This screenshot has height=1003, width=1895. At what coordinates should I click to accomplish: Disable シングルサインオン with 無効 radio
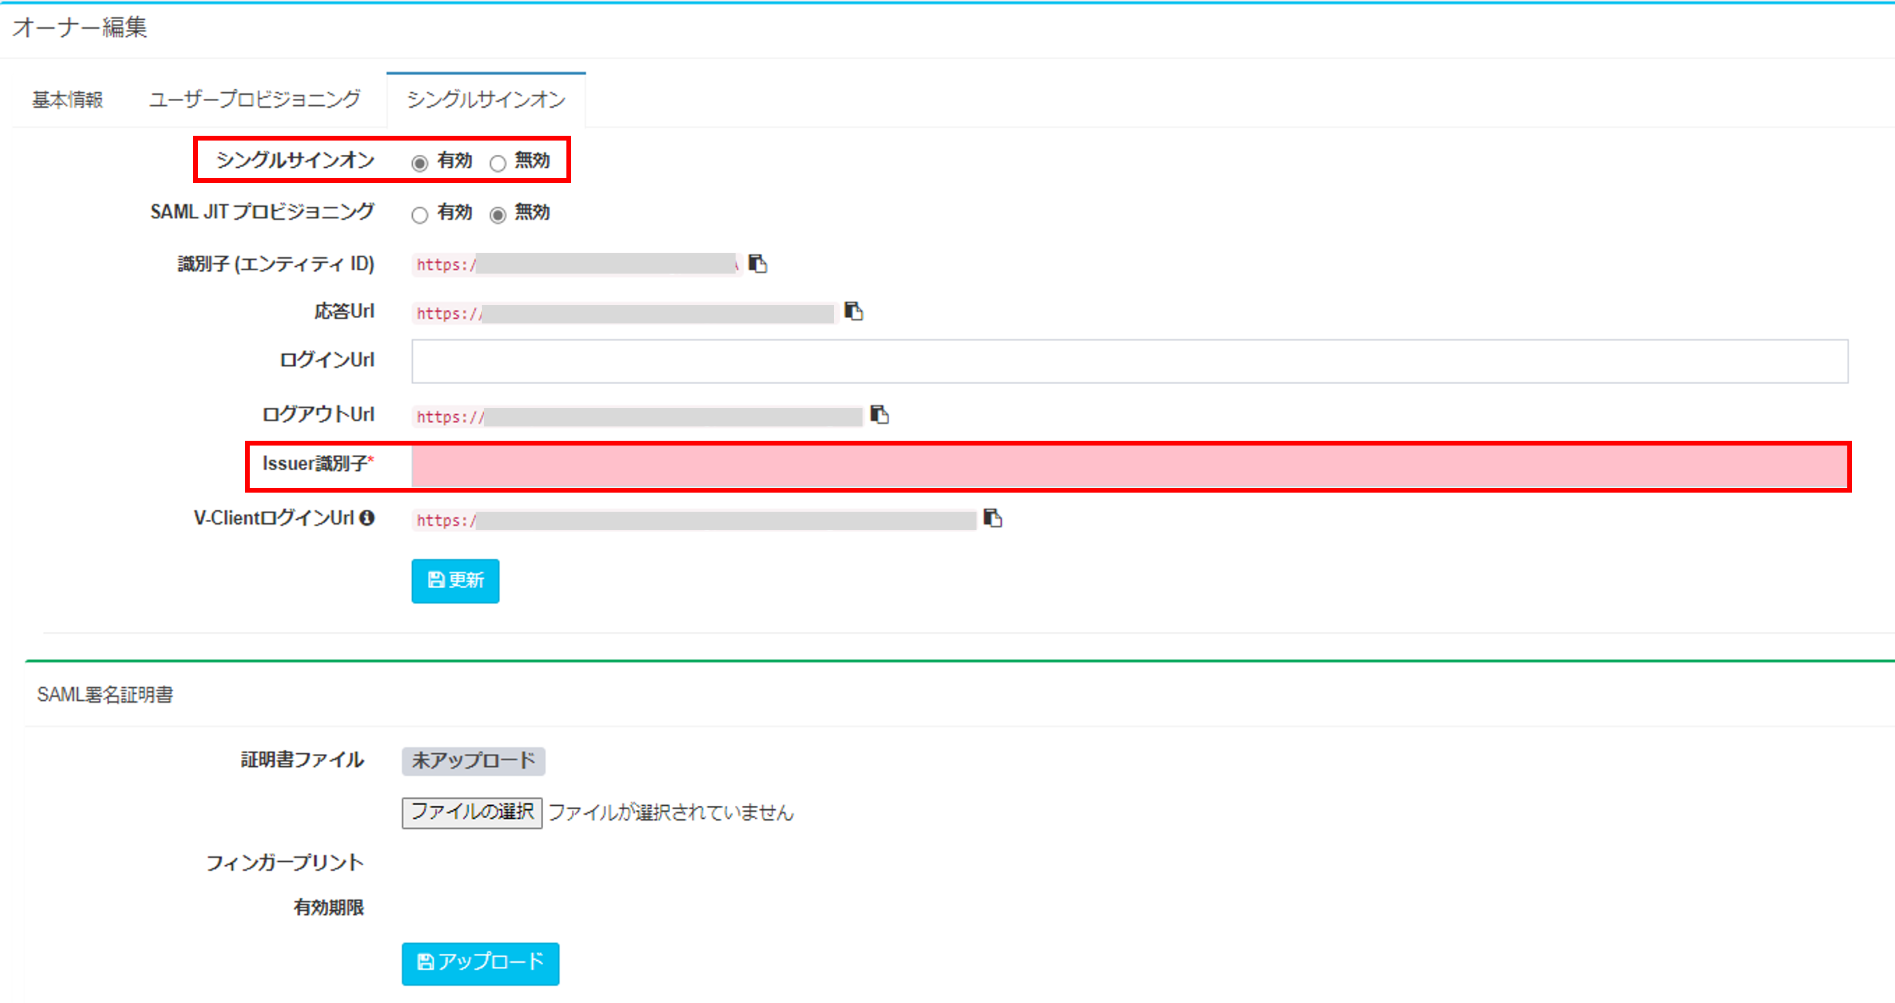(x=498, y=162)
